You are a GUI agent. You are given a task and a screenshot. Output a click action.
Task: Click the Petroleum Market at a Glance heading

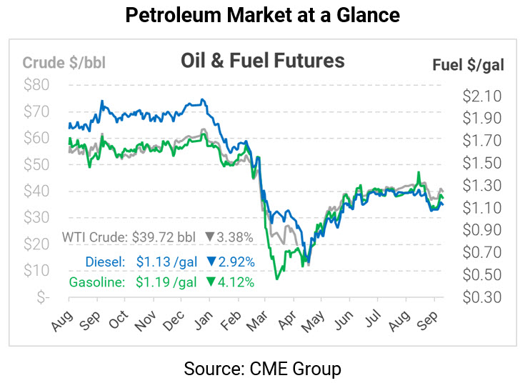[262, 15]
